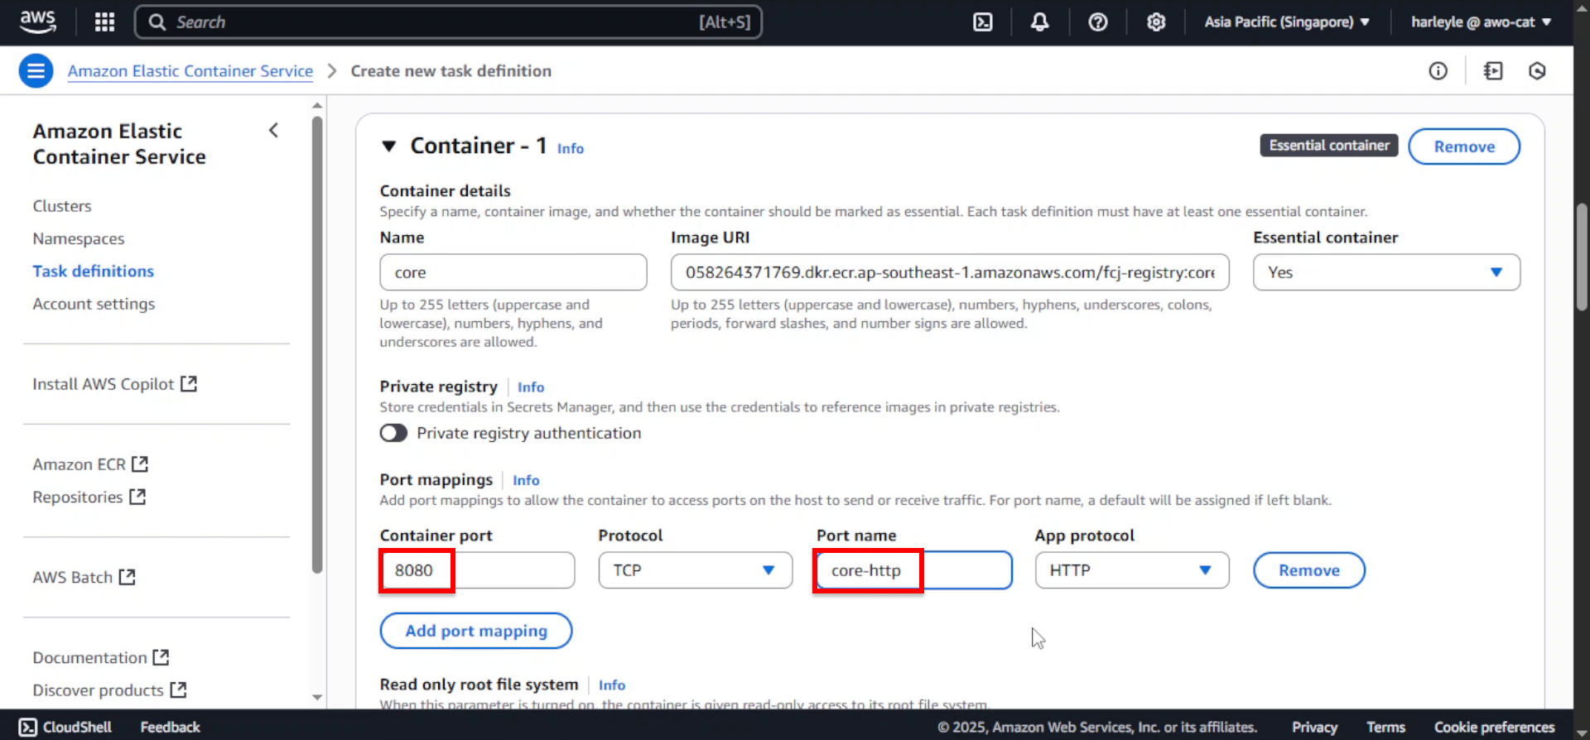1590x740 pixels.
Task: Click the AWS logo home icon
Action: [x=38, y=22]
